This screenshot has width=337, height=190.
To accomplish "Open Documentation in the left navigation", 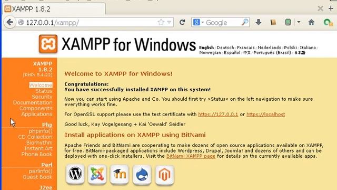I will [33, 102].
